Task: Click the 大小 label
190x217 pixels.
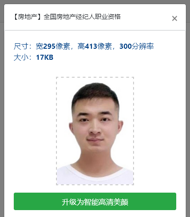Action: pos(21,57)
